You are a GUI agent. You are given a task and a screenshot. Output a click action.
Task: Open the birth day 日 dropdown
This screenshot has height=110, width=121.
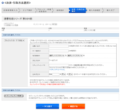point(70,74)
